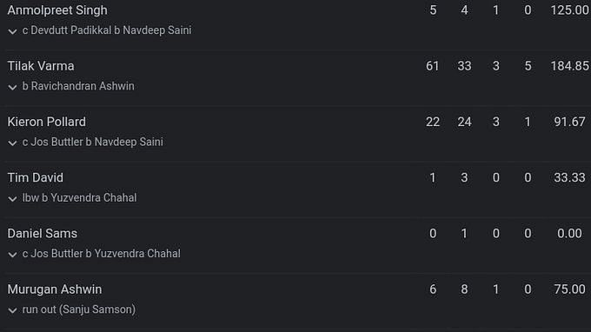Expand Anmolpreet Singh dismissal details chevron
The height and width of the screenshot is (332, 591).
click(x=12, y=31)
